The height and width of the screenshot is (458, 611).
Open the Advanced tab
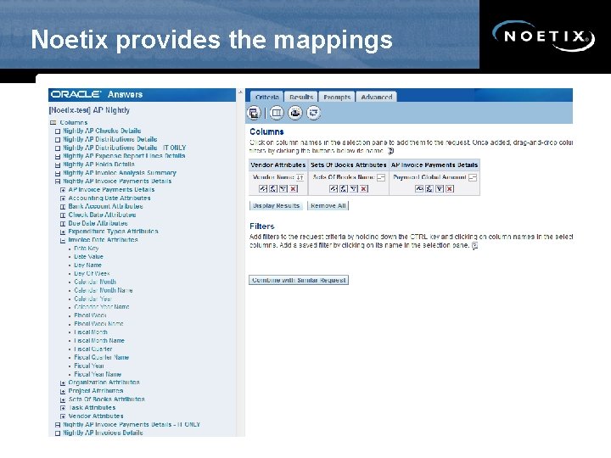[377, 97]
